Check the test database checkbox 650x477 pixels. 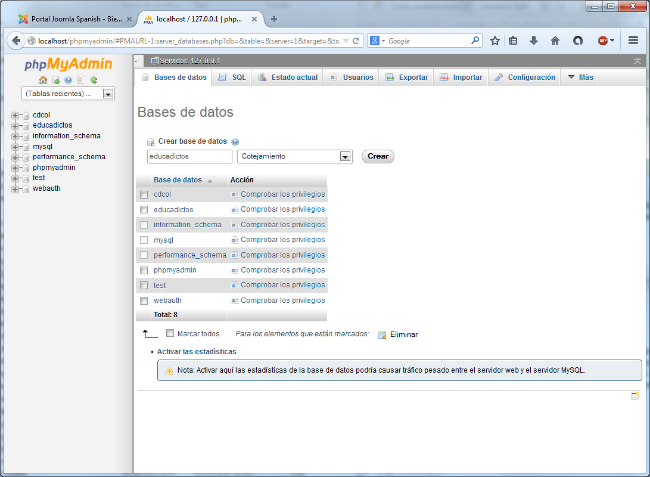click(144, 286)
